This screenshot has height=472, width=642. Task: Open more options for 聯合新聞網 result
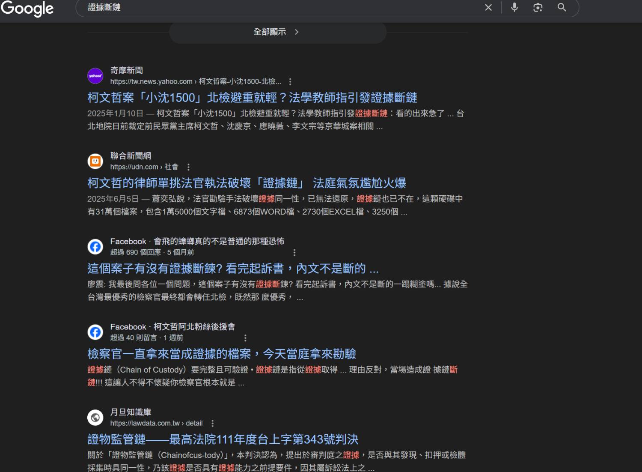coord(188,167)
